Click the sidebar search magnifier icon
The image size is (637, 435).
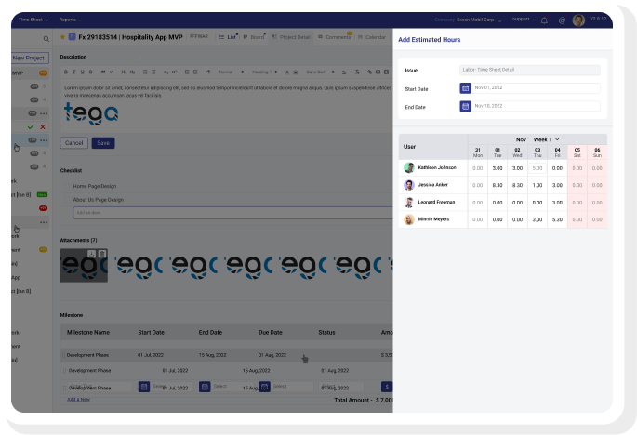46,39
